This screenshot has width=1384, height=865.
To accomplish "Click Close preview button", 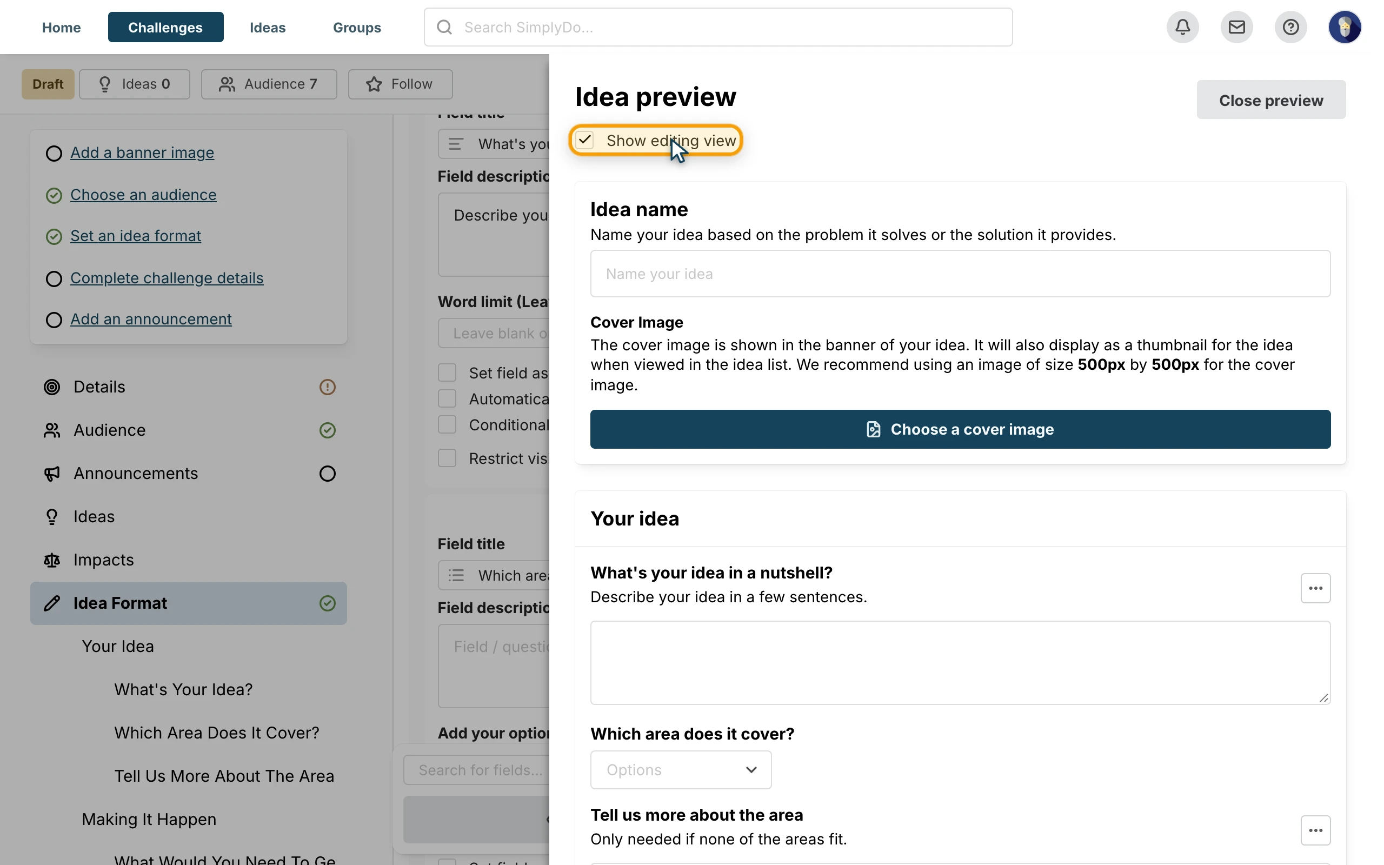I will click(1271, 100).
